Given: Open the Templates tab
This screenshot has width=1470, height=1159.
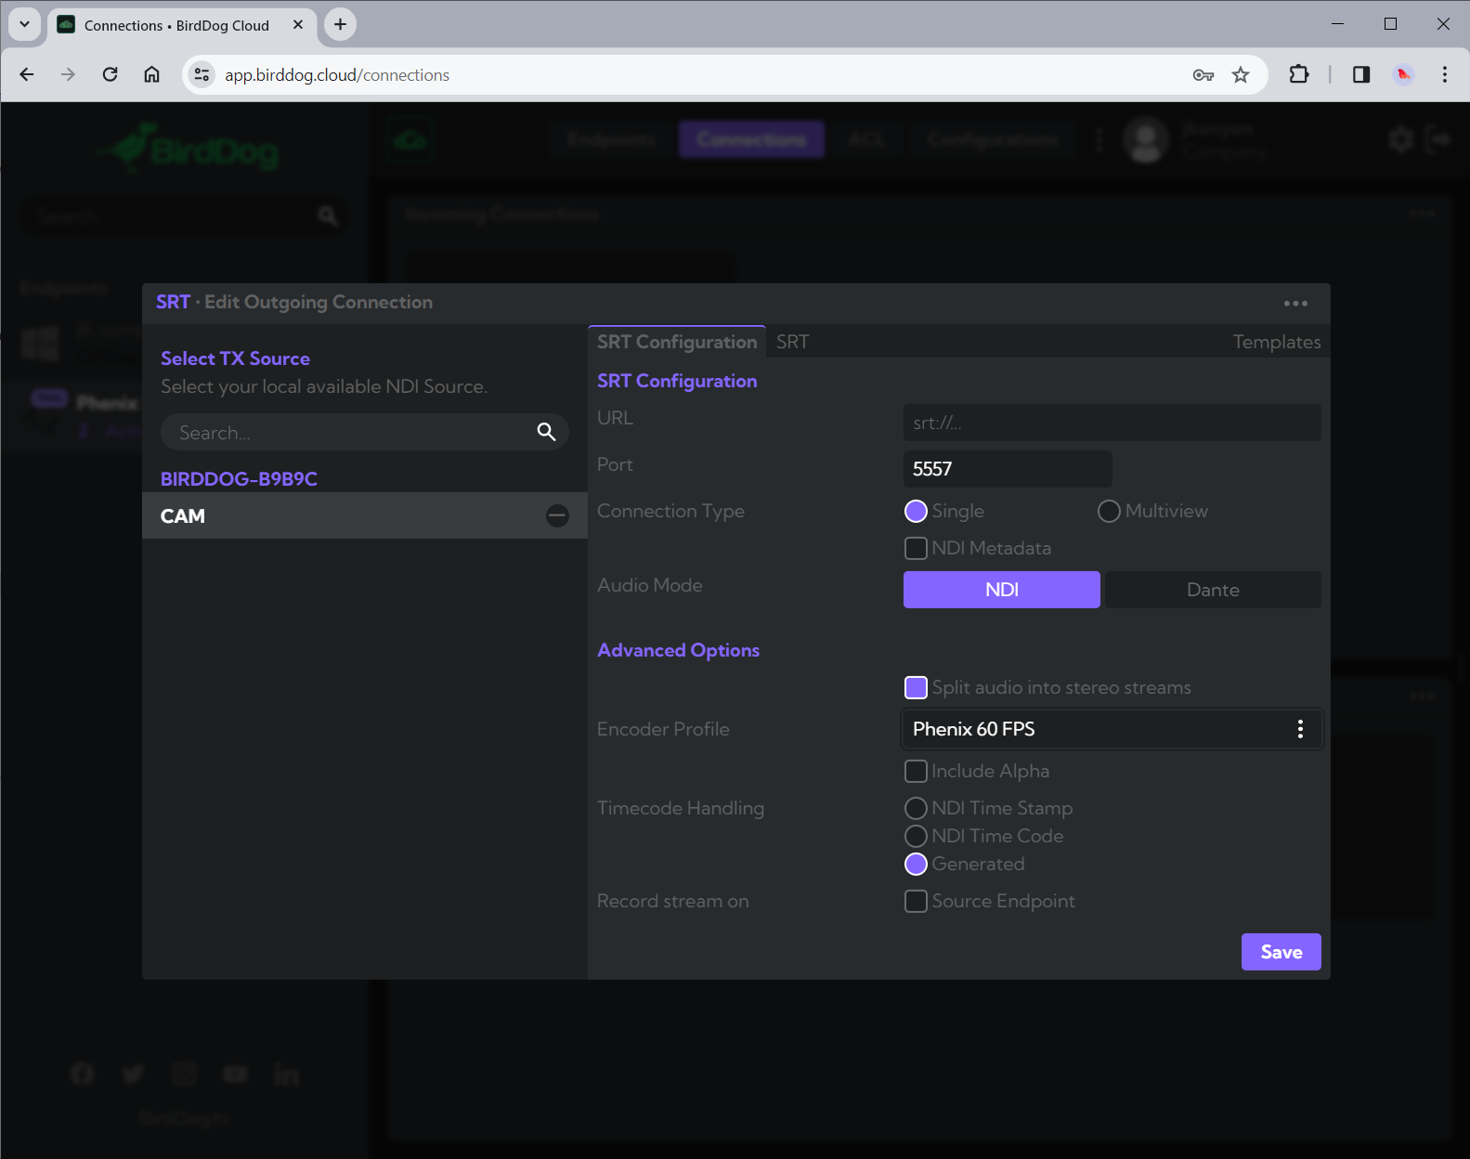Looking at the screenshot, I should 1276,342.
